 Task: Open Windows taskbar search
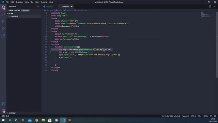[x=10, y=120]
